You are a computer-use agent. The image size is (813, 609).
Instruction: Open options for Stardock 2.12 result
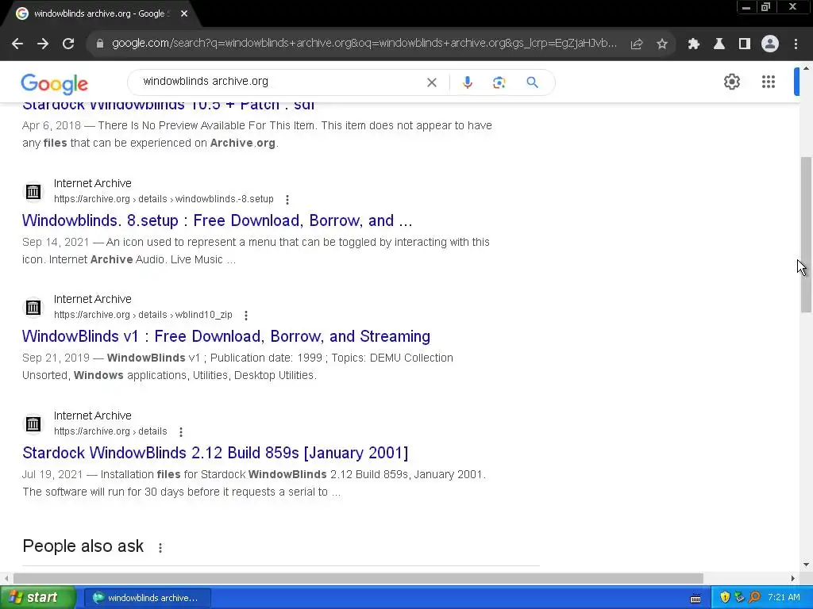(x=180, y=431)
